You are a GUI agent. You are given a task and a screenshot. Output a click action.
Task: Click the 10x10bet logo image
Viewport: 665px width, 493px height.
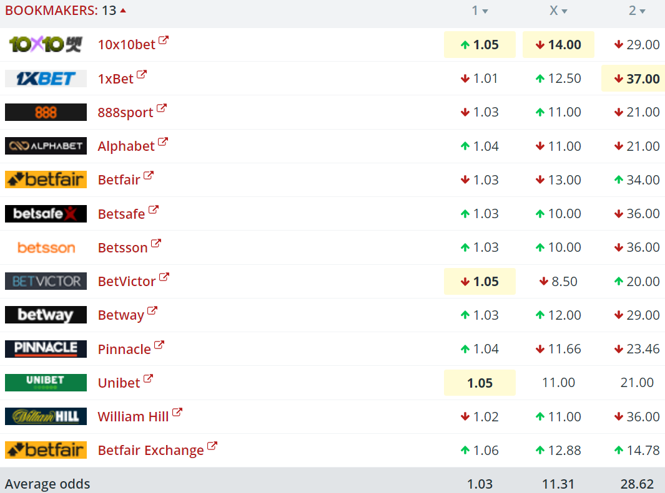point(46,44)
